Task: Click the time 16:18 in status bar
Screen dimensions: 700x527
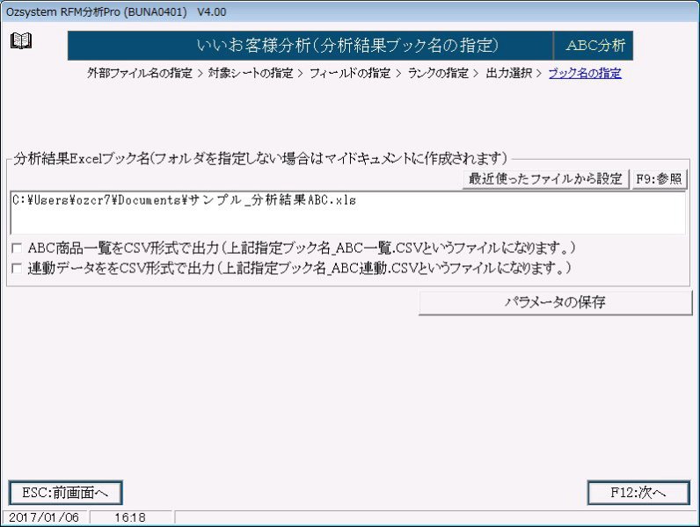Action: 130,517
